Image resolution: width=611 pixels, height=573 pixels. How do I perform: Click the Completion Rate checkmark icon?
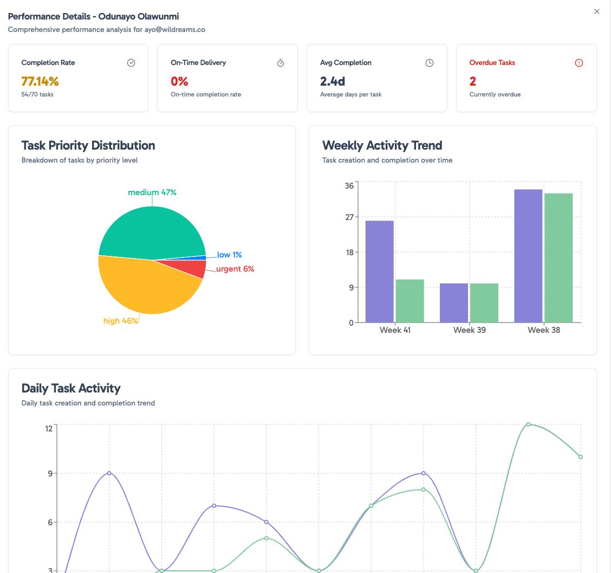point(131,63)
